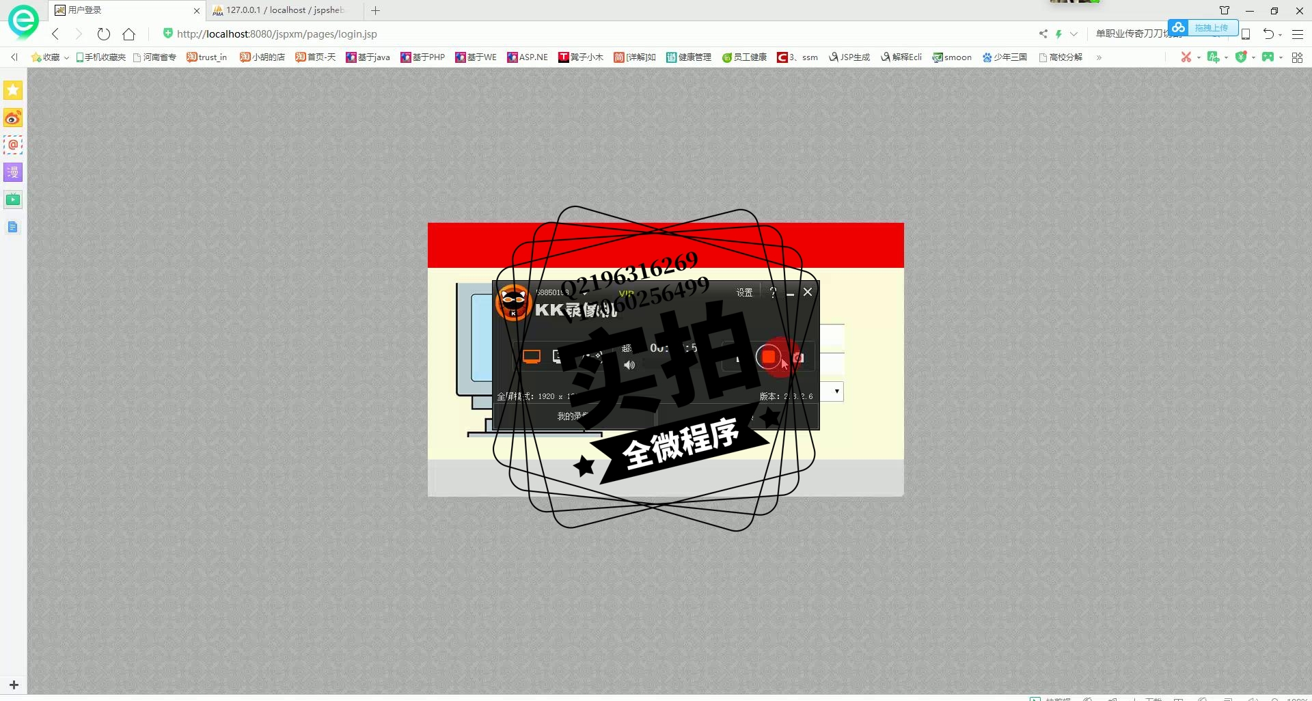Open the sidebar Weibo icon
Image resolution: width=1312 pixels, height=701 pixels.
(x=13, y=118)
